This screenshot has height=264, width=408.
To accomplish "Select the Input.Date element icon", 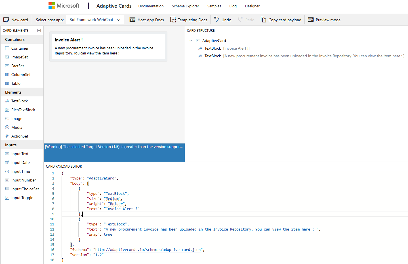I will pyautogui.click(x=7, y=162).
